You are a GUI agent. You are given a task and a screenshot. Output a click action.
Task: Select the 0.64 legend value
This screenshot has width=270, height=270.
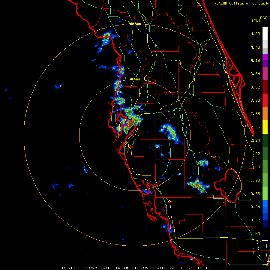(x=255, y=207)
